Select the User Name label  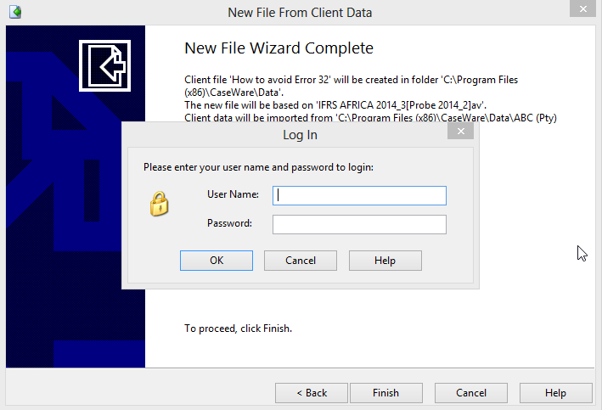click(233, 194)
